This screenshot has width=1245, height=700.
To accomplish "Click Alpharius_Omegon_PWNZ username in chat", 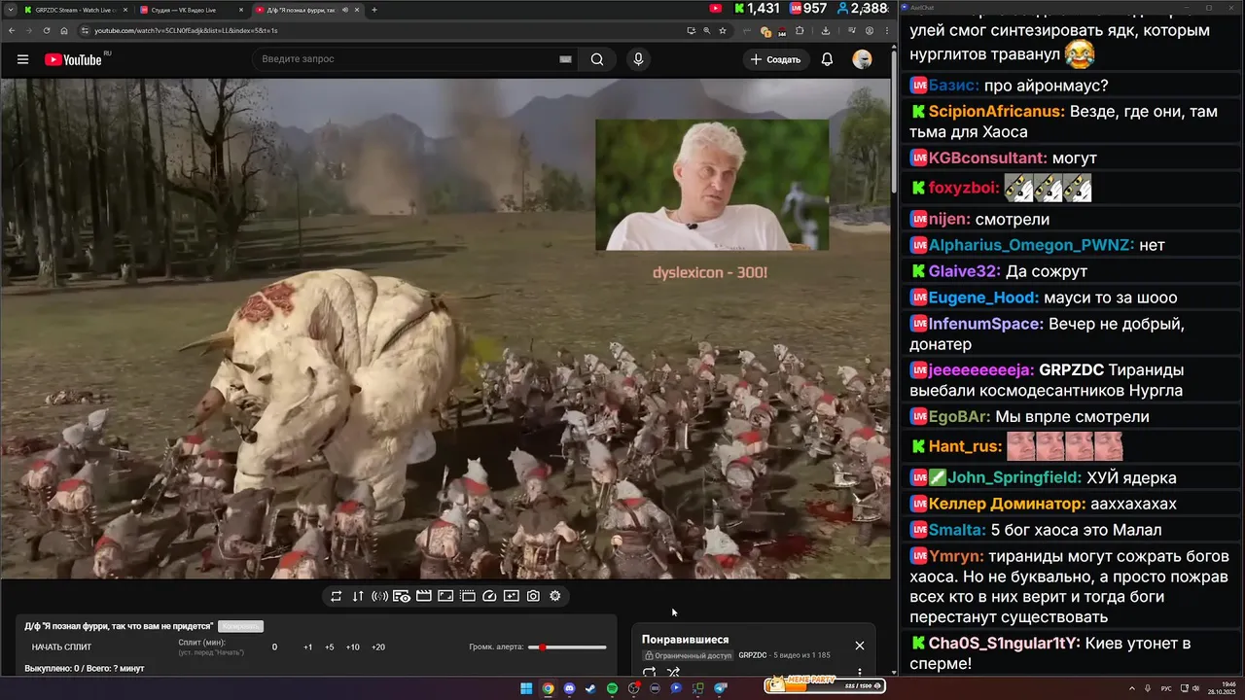I will coord(1031,245).
